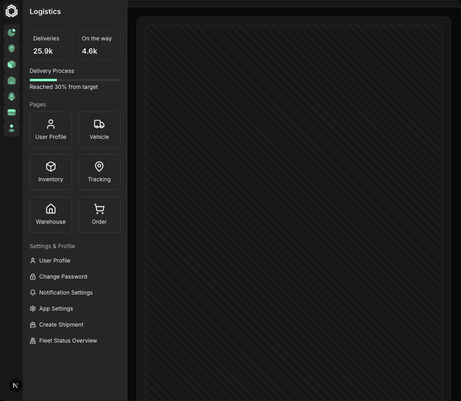Open User Profile under Settings & Profile
This screenshot has height=401, width=461.
click(54, 261)
